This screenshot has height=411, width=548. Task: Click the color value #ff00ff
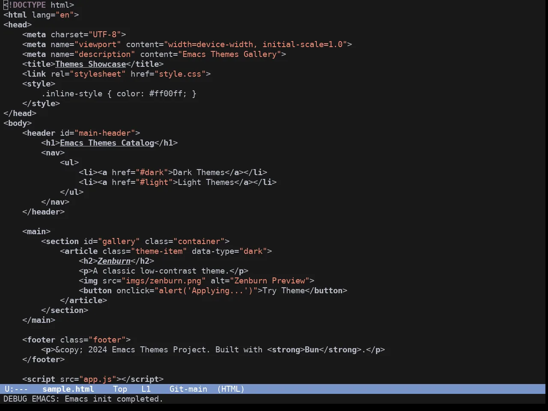[x=166, y=94]
